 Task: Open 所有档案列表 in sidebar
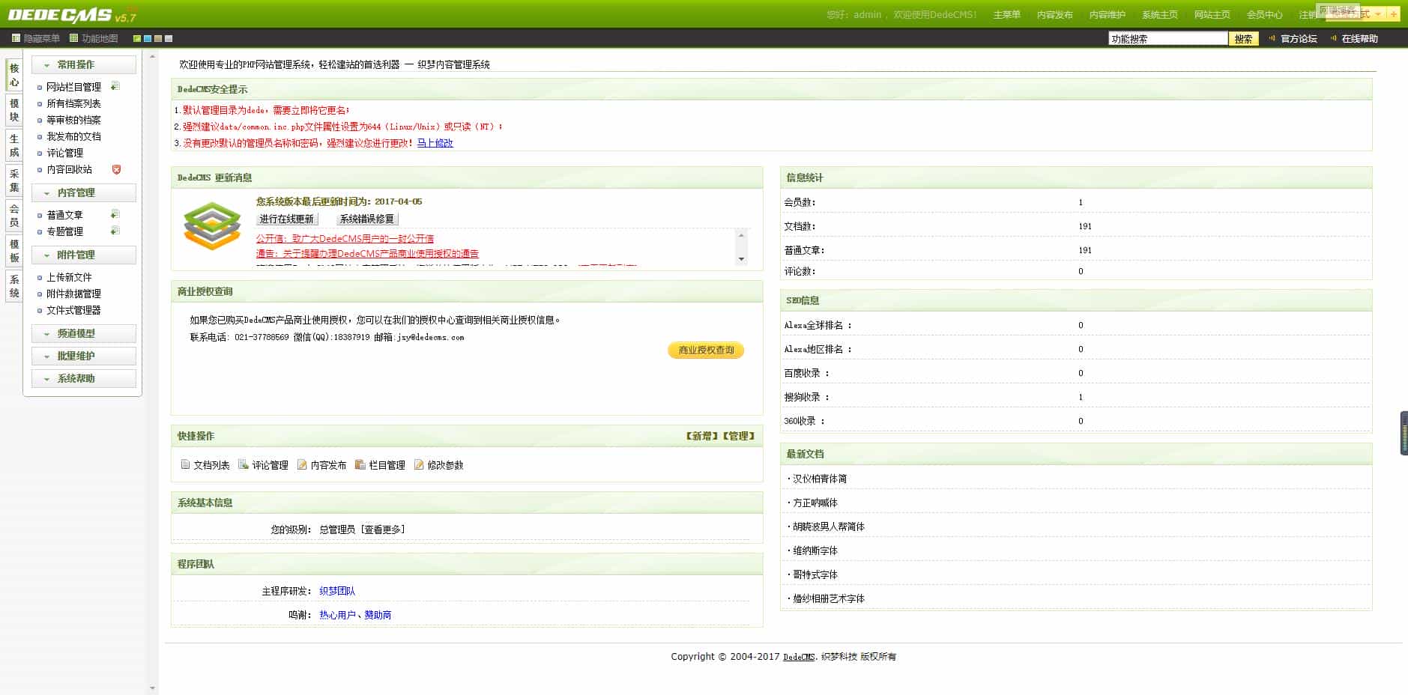pos(73,103)
